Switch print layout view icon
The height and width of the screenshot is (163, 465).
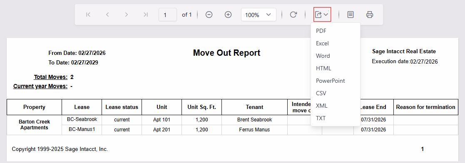[x=351, y=15]
